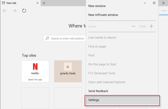Select Cast media to device

[x=122, y=38]
